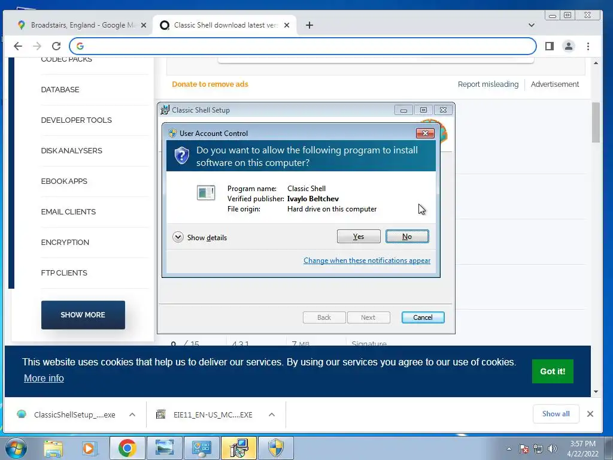Click the UAC shield question icon
This screenshot has height=460, width=613.
[182, 156]
